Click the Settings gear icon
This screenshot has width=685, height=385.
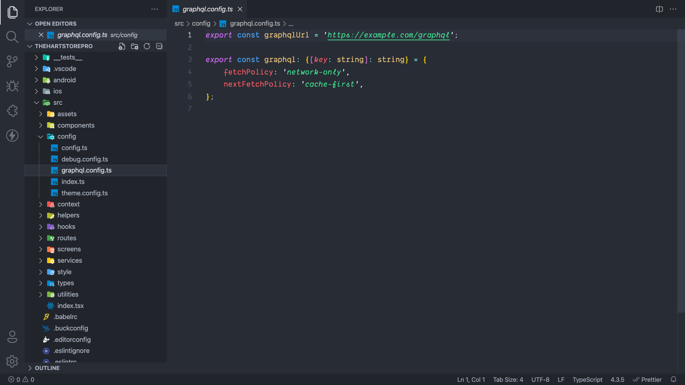point(13,361)
